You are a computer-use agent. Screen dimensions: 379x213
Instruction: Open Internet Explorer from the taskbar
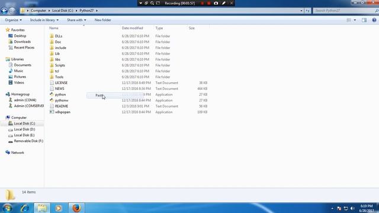[x=25, y=208]
